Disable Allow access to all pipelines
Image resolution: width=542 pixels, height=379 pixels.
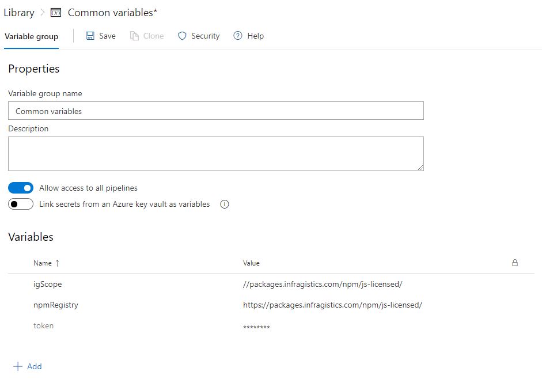tap(21, 188)
